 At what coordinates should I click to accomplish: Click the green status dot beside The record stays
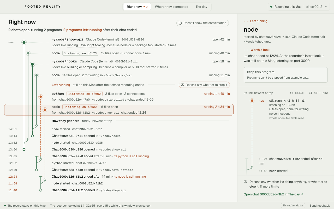point(5,206)
